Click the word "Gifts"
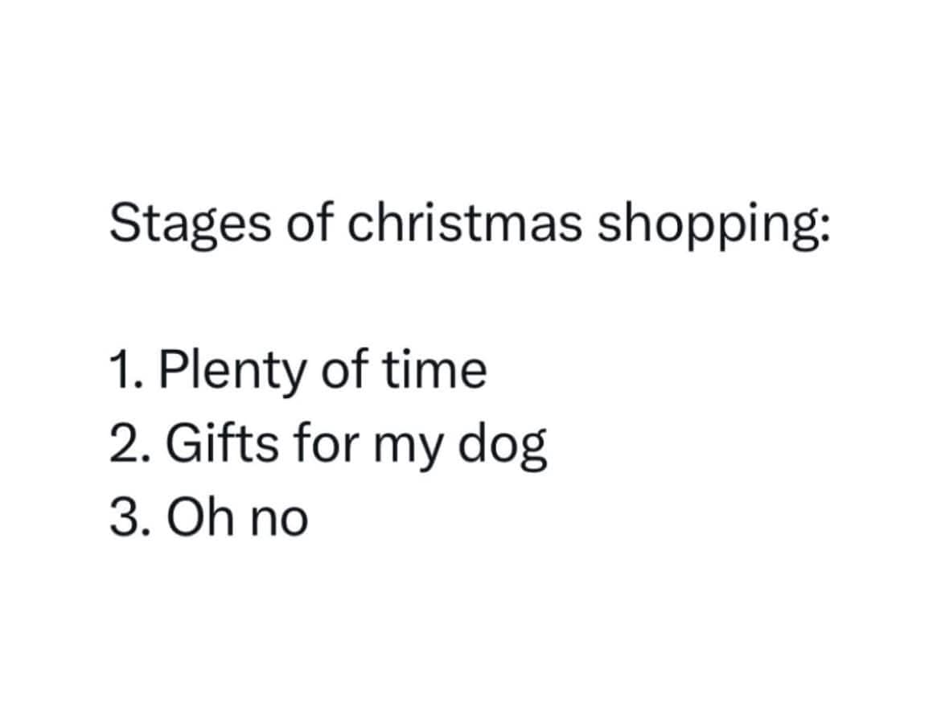The height and width of the screenshot is (716, 941). click(x=222, y=442)
